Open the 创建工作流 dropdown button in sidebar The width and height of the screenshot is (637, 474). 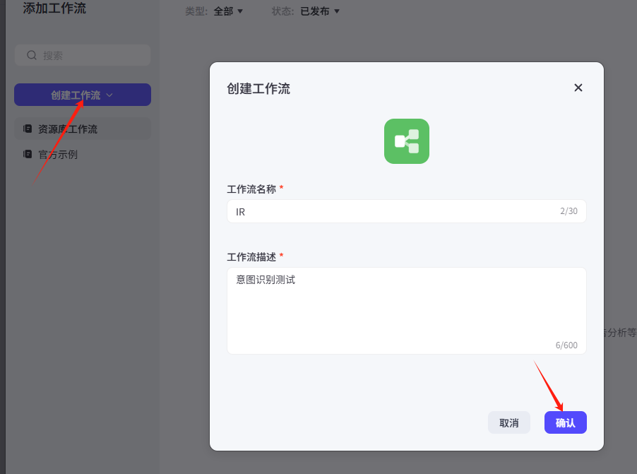pos(83,95)
